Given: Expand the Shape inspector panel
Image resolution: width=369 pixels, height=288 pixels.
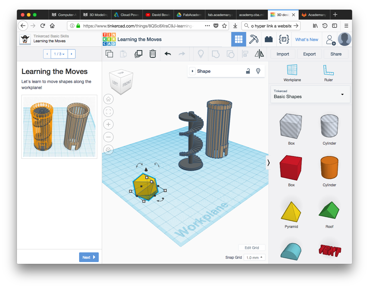Looking at the screenshot, I should tap(192, 71).
